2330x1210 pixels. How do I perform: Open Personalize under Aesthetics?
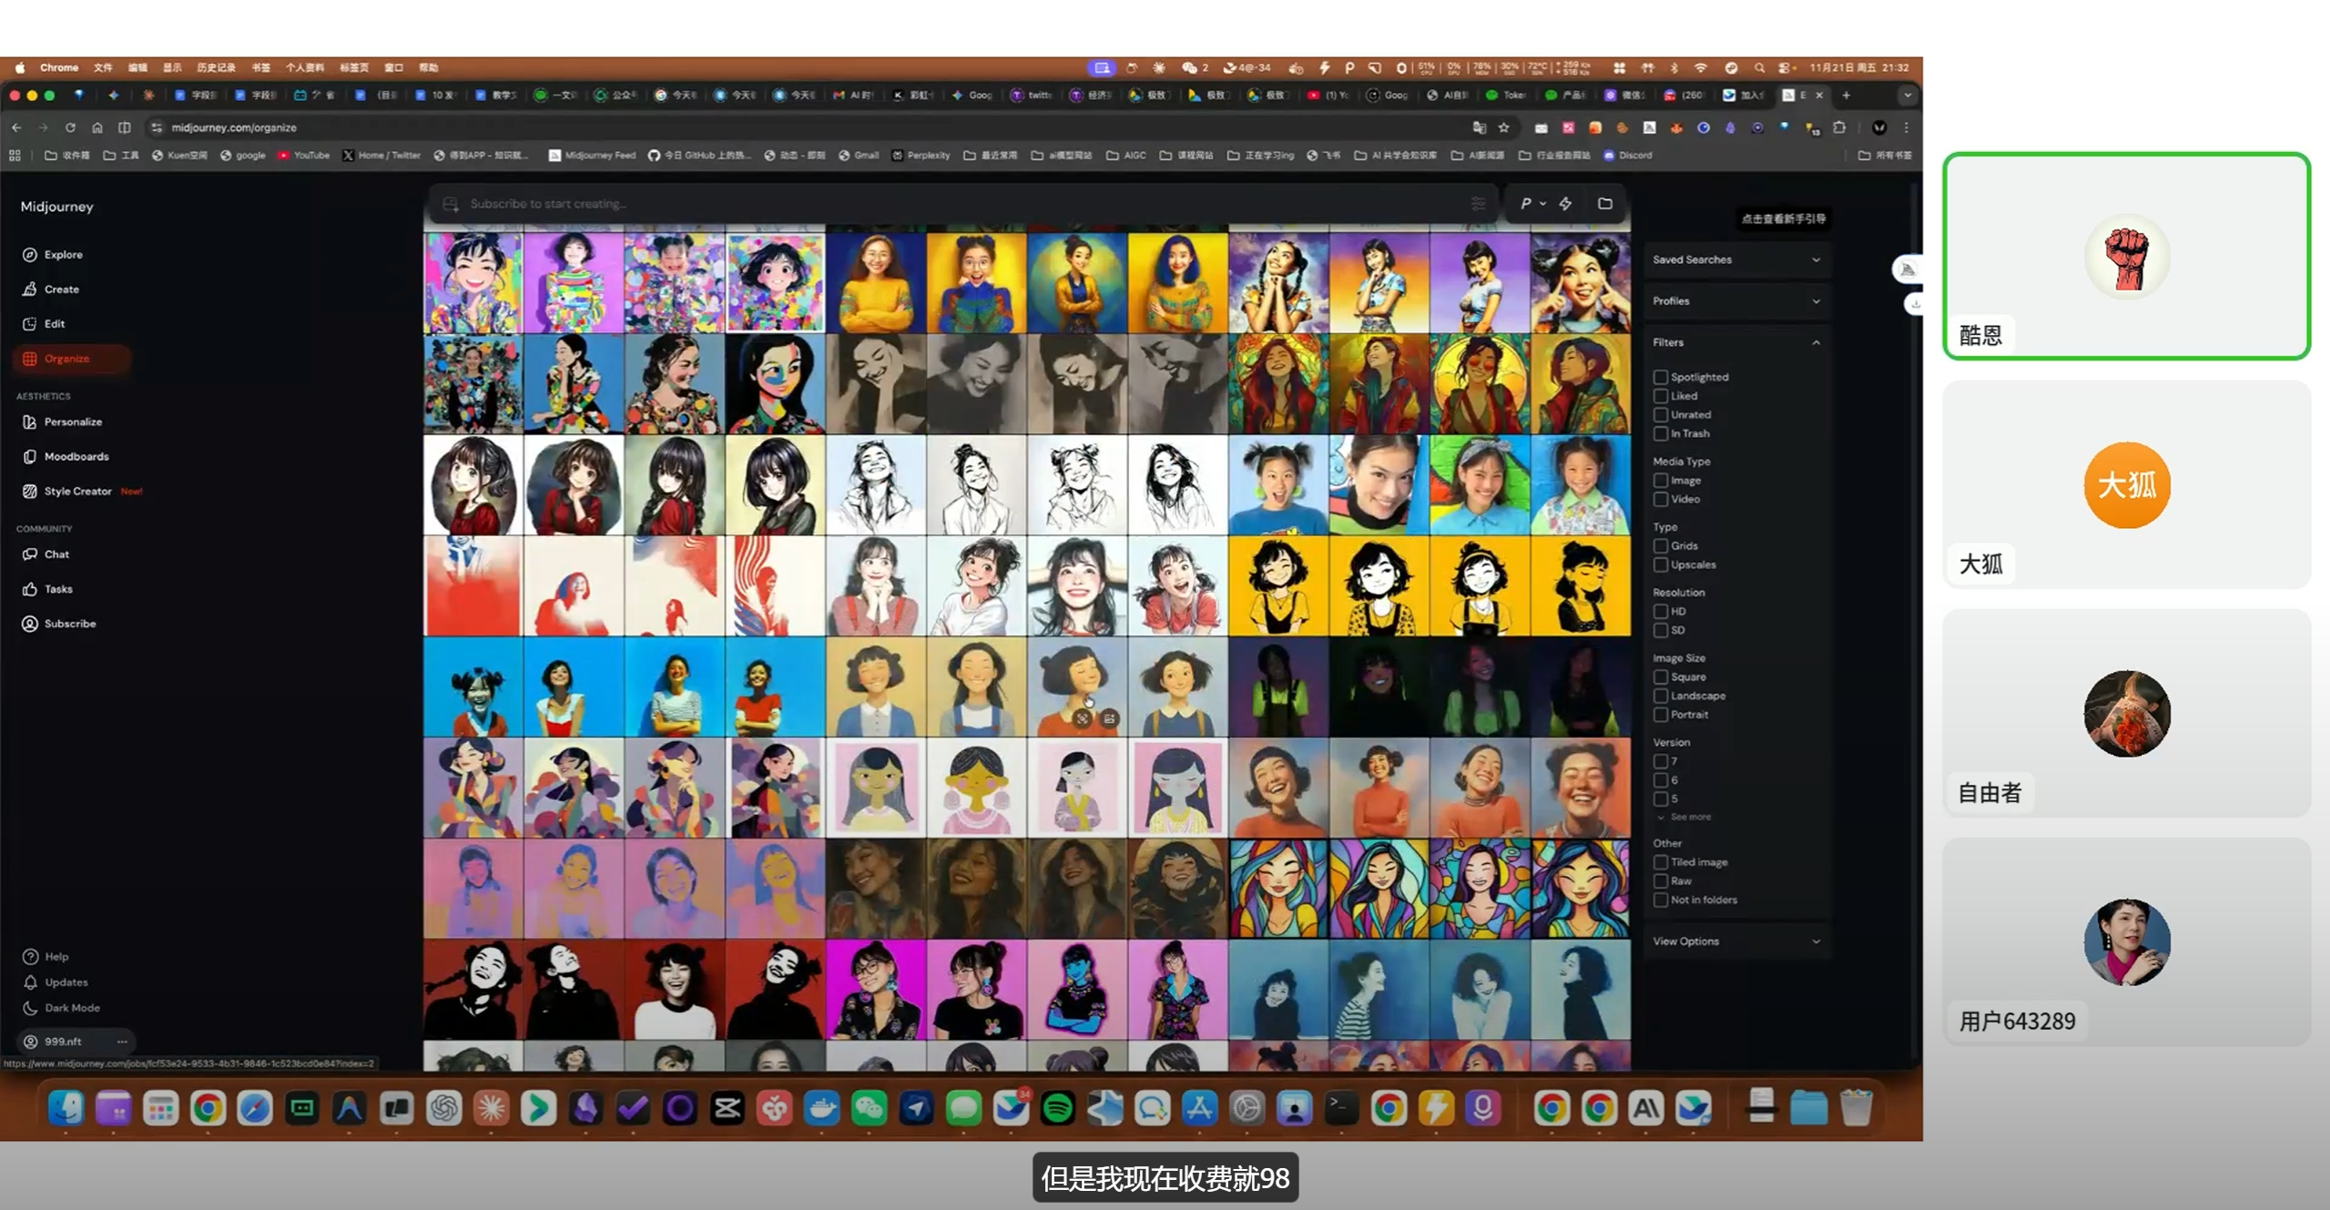point(73,422)
